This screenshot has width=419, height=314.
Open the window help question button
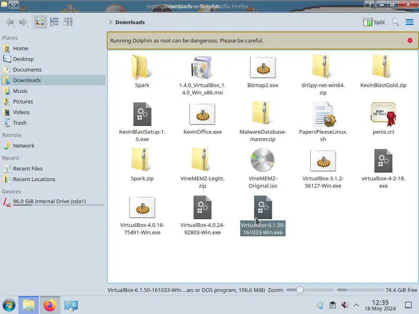(370, 4)
